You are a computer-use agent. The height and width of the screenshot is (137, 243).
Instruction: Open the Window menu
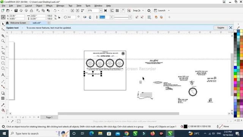coord(98,6)
